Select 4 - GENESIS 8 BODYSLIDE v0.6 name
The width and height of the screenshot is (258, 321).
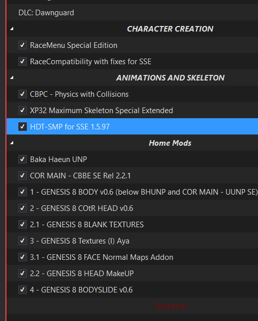pos(81,290)
